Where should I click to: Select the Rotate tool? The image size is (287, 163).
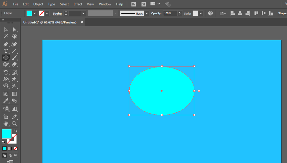[x=6, y=72]
